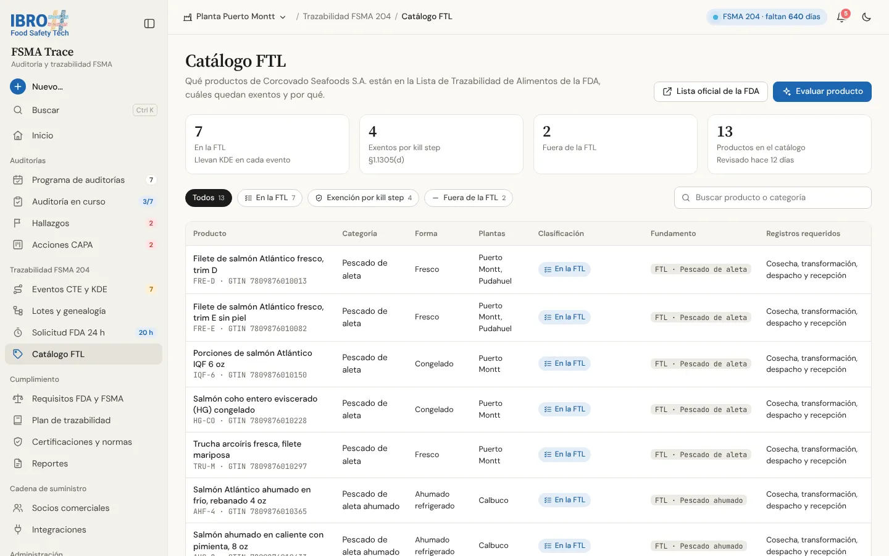Image resolution: width=889 pixels, height=556 pixels.
Task: Click the factory icon beside Planta Puerto Montt
Action: point(188,17)
